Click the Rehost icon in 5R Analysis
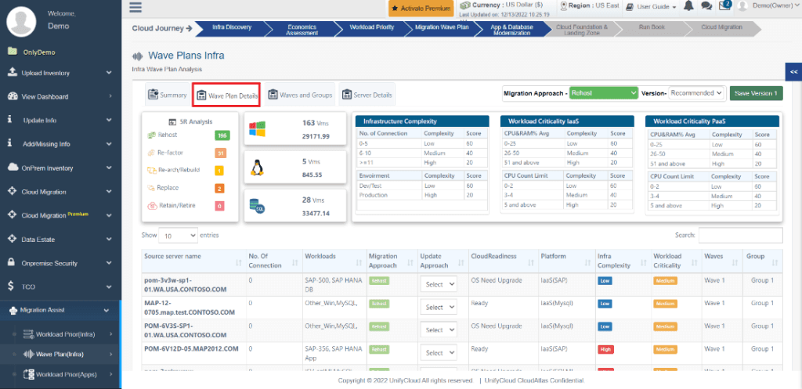The image size is (802, 389). point(151,135)
